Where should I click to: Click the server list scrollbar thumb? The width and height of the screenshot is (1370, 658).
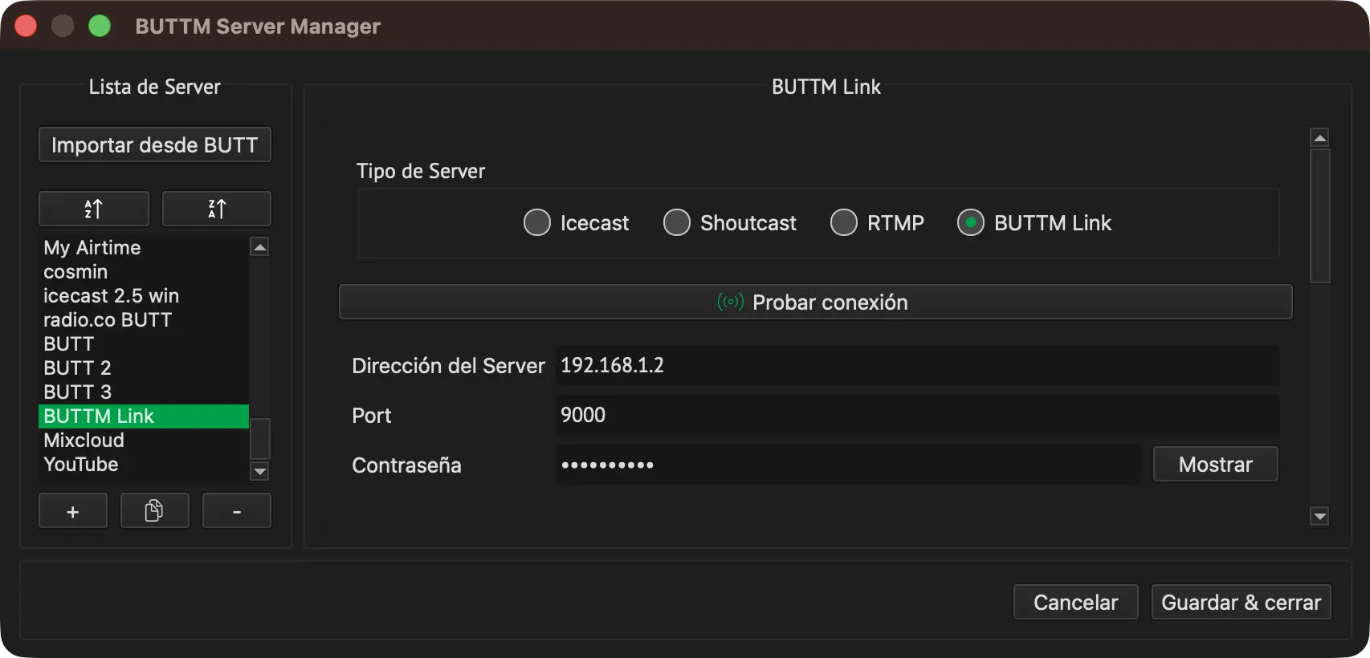tap(259, 438)
